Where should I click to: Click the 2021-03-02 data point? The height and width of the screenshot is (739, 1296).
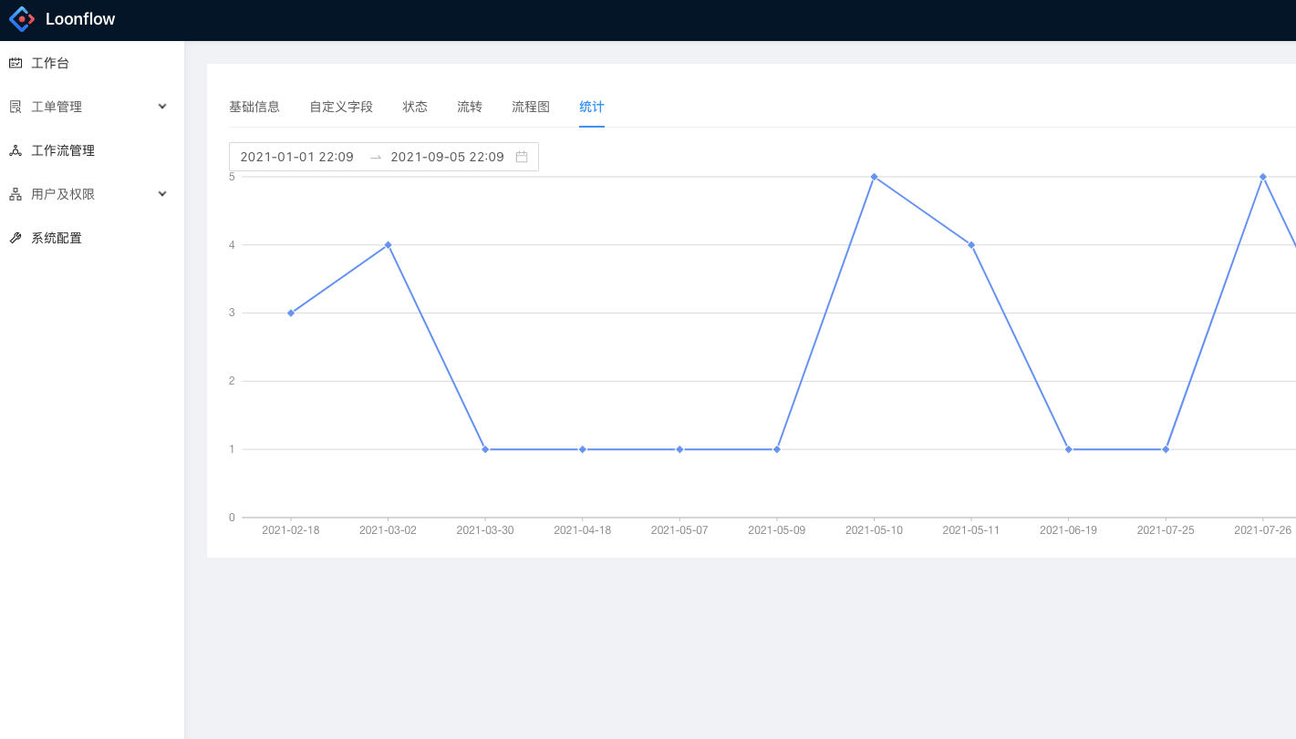[x=388, y=244]
